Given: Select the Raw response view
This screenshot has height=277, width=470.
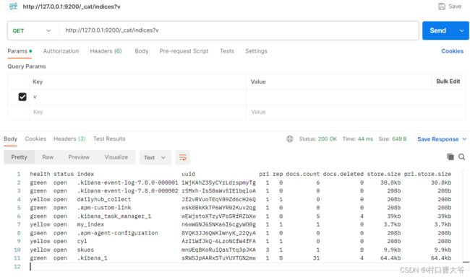Looking at the screenshot, I should pyautogui.click(x=48, y=157).
